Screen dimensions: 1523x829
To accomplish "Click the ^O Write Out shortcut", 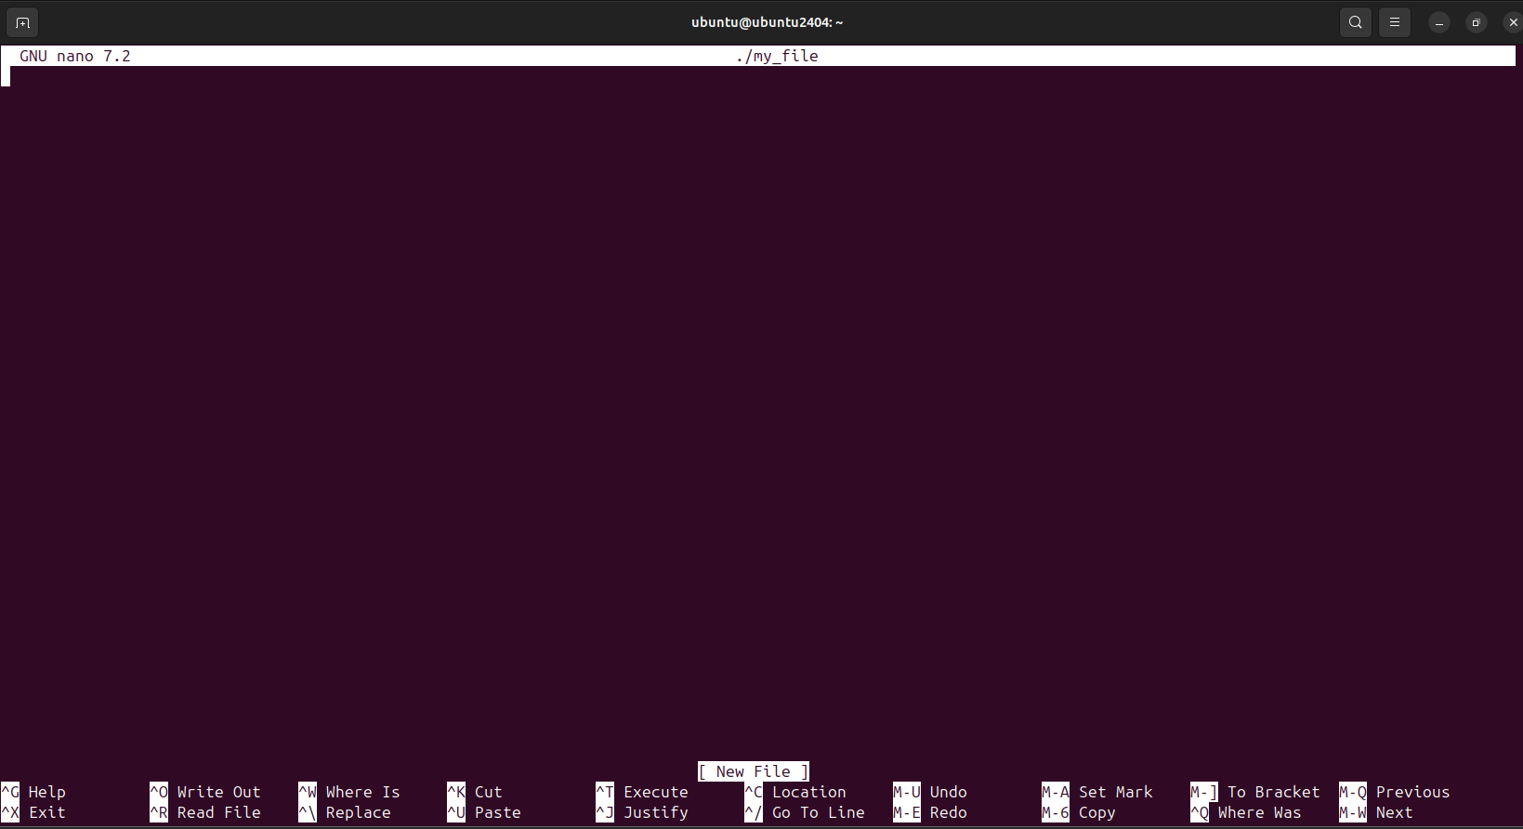I will [205, 792].
